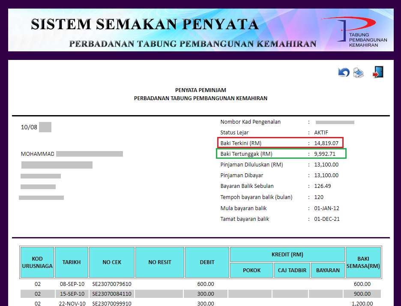Click the BAKI SEMASA(RM) column header
The image size is (401, 306).
coord(363,262)
